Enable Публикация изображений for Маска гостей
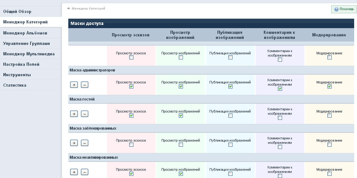 pos(230,116)
